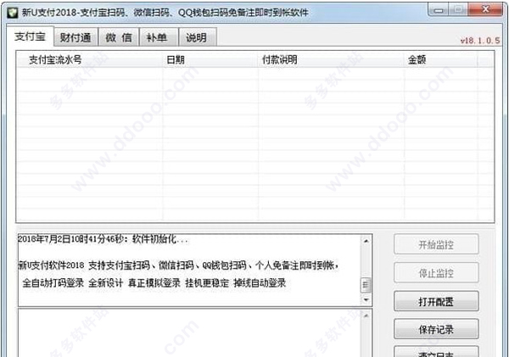Sort by the 日期 column header
This screenshot has width=509, height=357.
coord(210,59)
